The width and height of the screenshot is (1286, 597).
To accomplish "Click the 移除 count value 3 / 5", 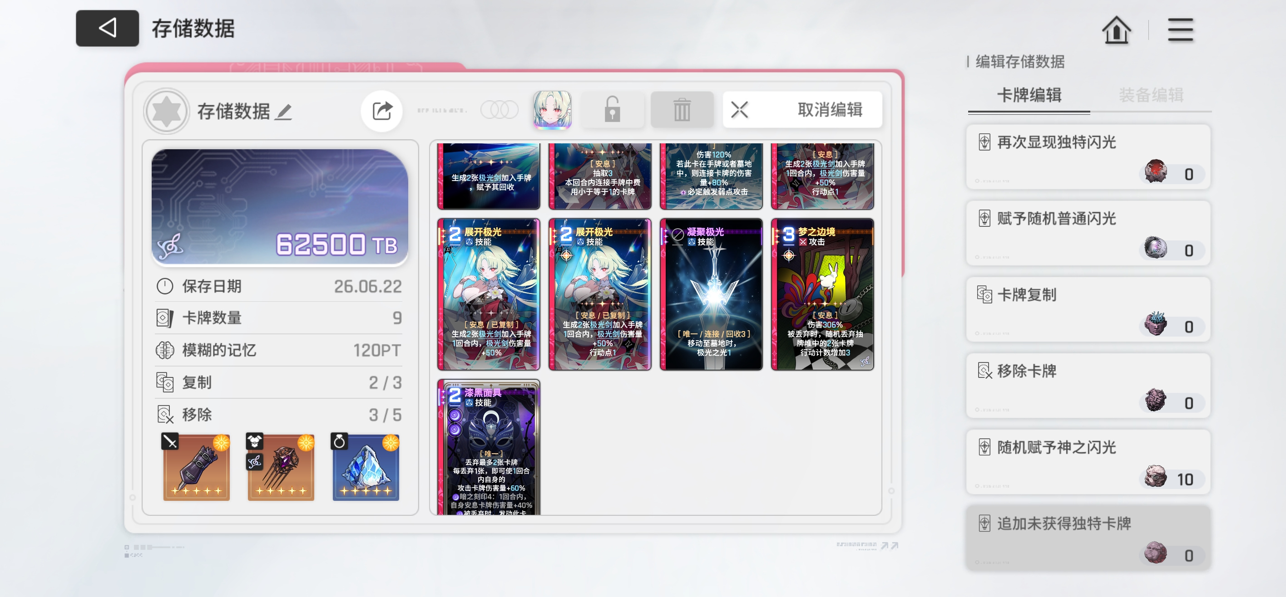I will (x=385, y=415).
